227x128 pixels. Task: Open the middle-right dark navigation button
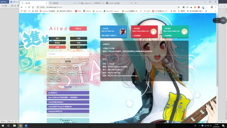(79, 43)
